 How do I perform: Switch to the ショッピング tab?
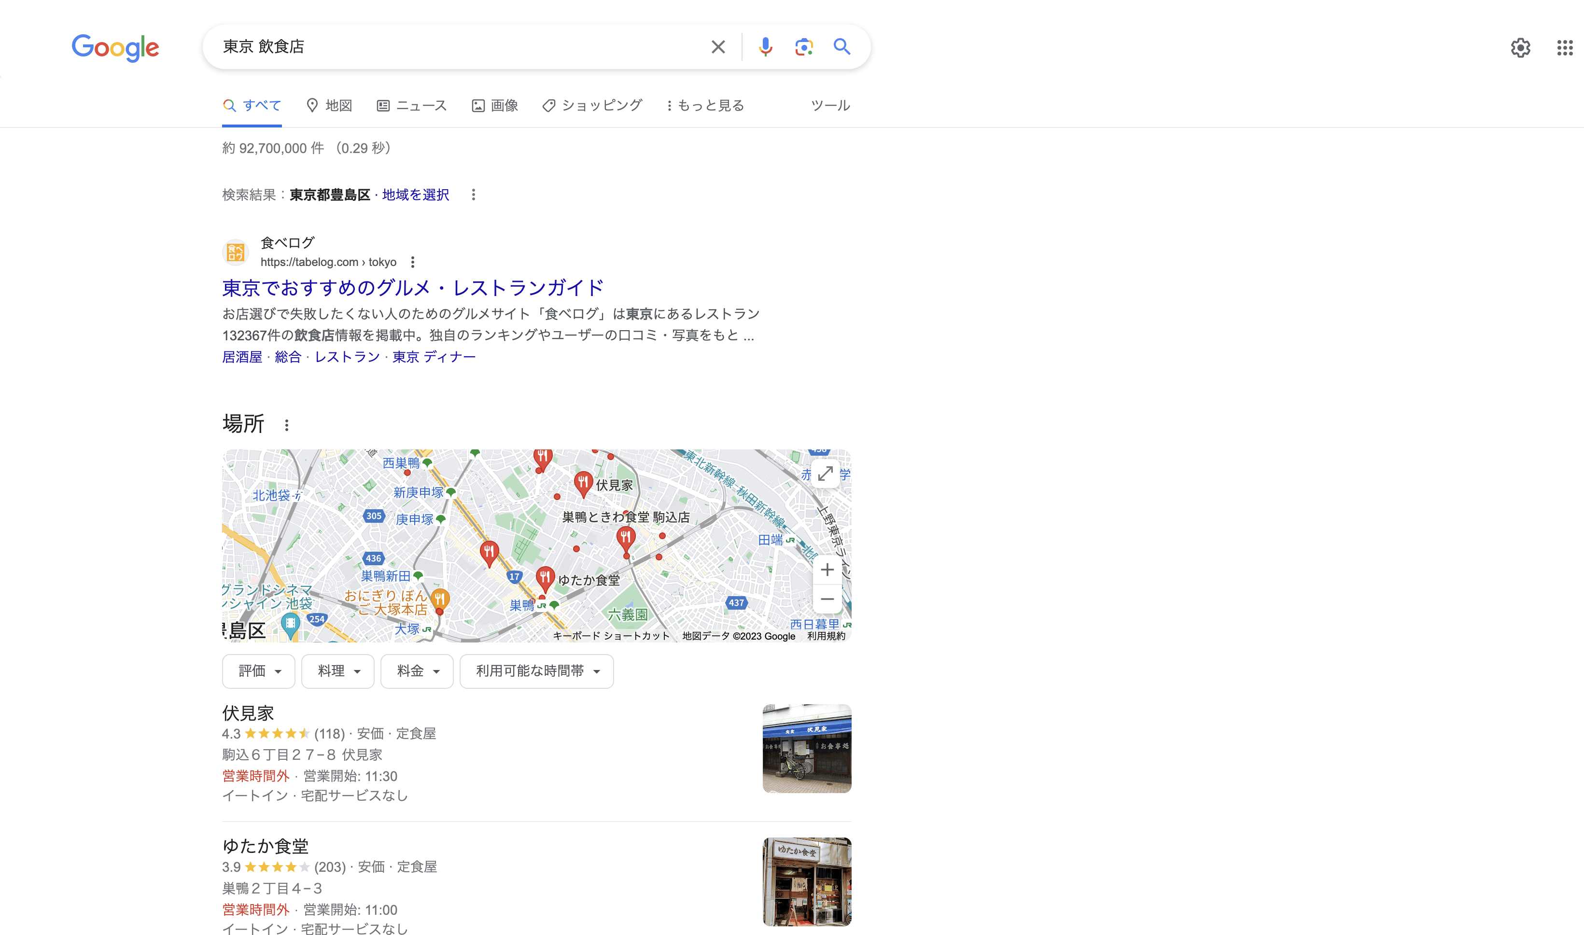coord(592,105)
